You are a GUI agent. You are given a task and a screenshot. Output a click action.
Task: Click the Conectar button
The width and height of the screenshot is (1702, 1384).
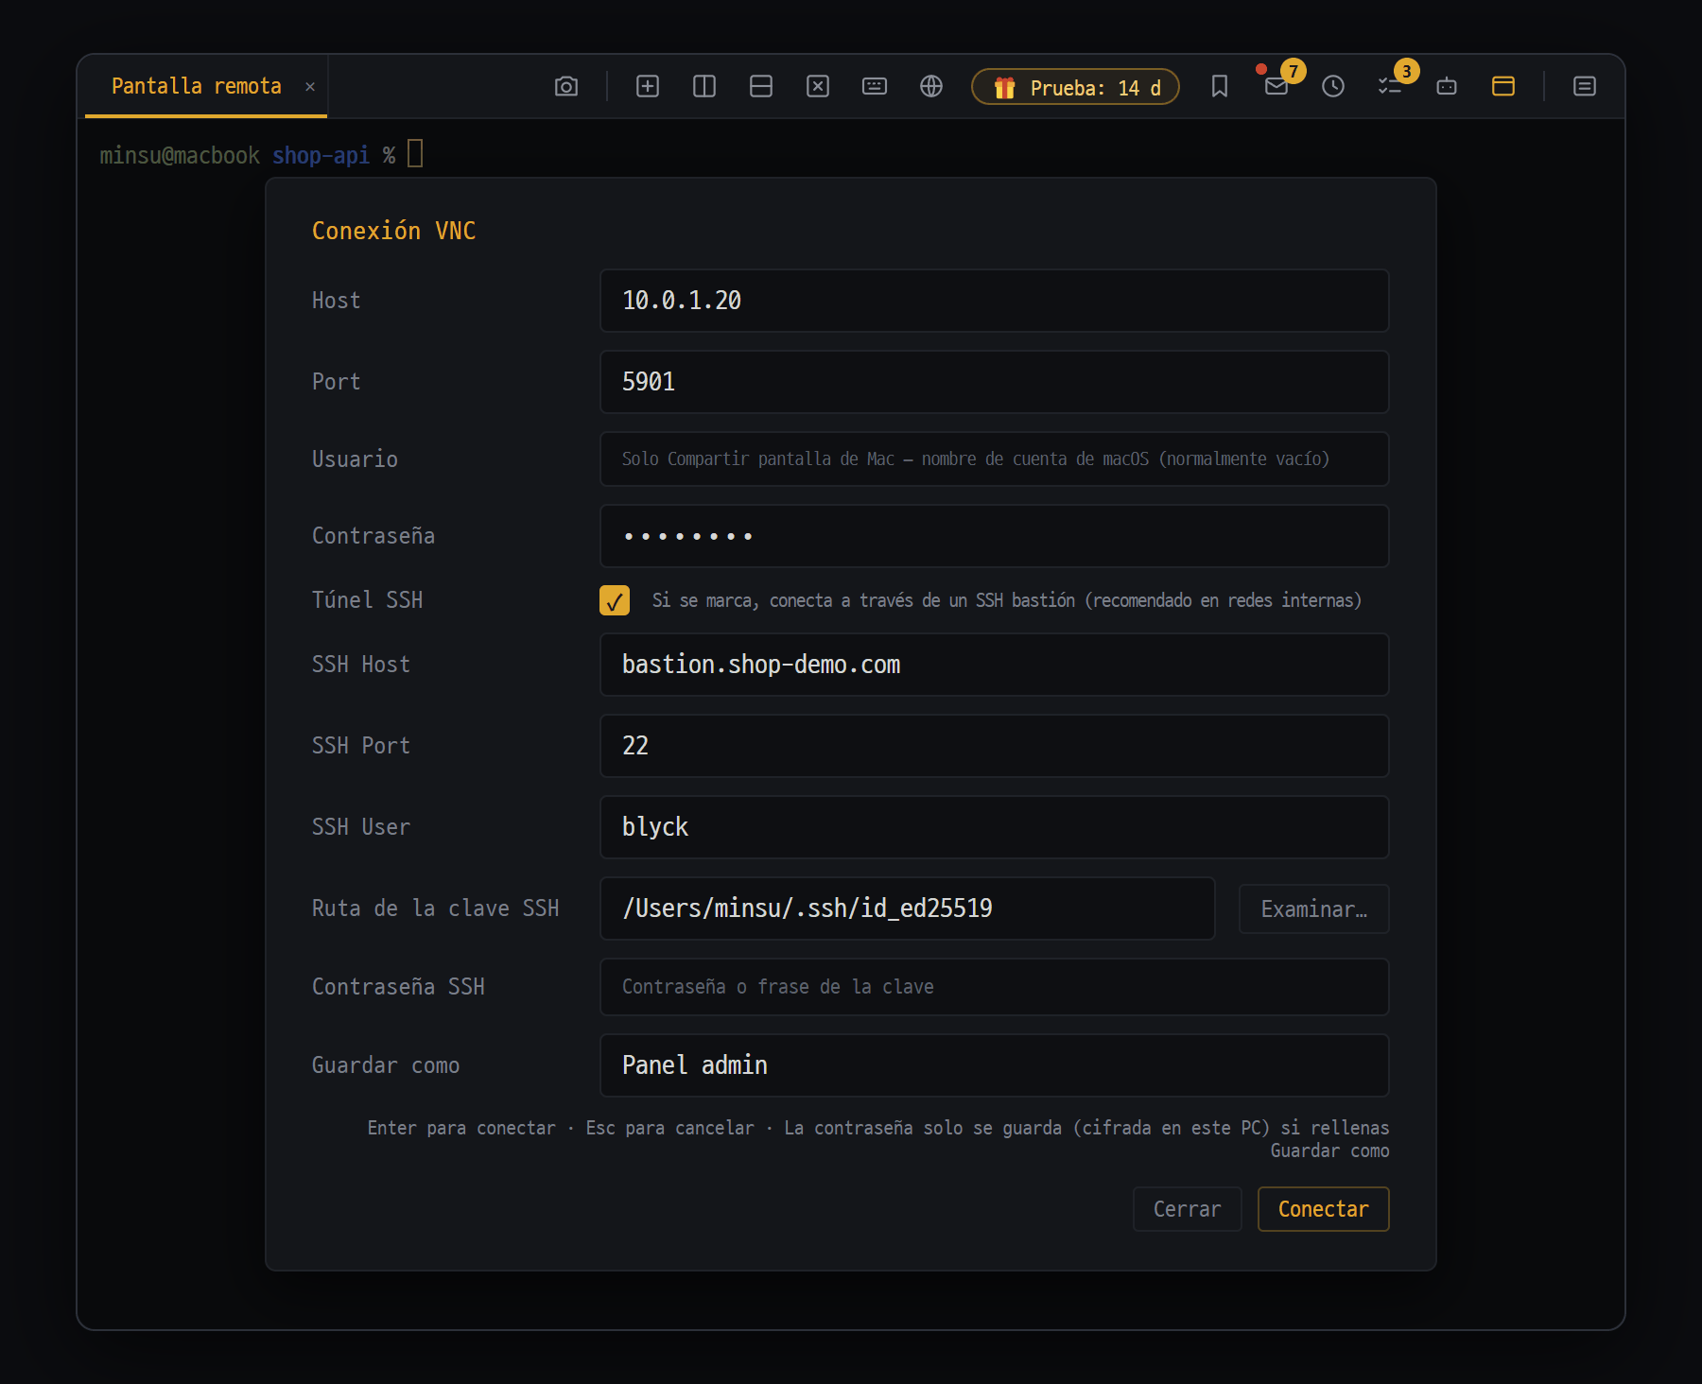point(1324,1209)
